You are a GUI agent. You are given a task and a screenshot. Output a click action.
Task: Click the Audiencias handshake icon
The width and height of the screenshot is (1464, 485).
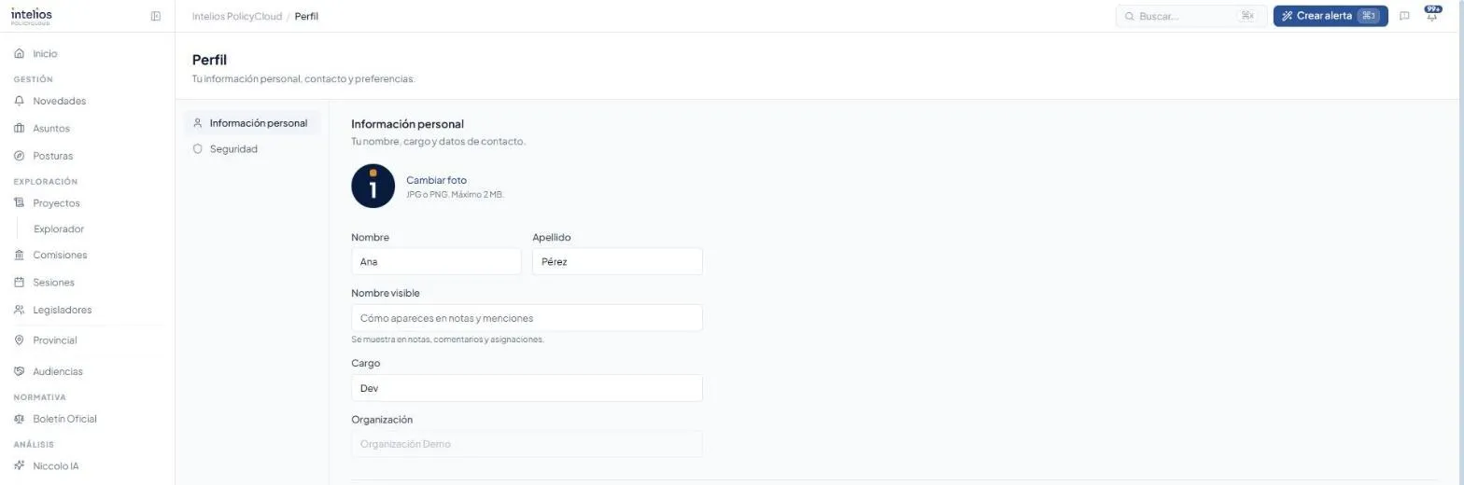tap(19, 371)
